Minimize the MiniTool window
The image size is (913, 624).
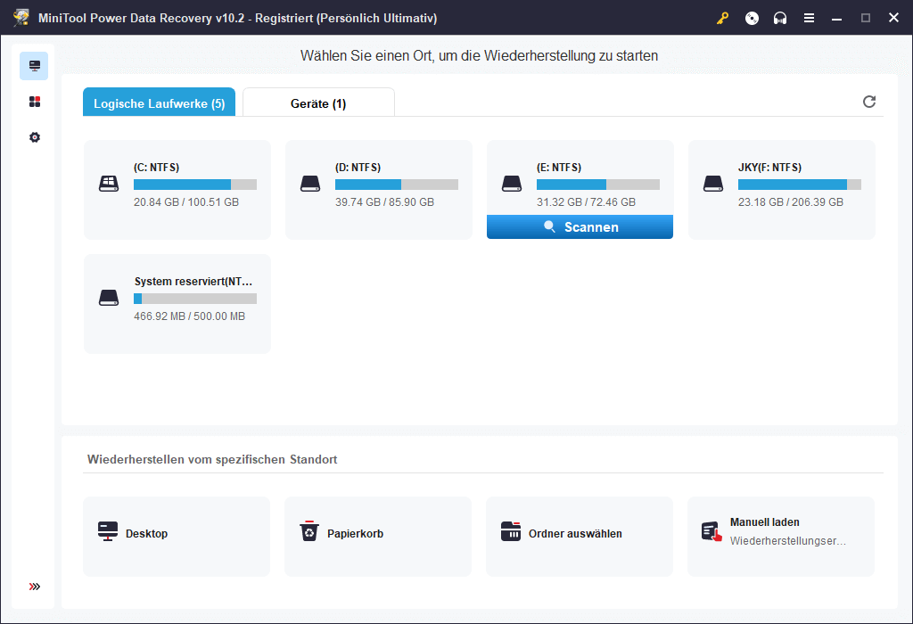[836, 18]
